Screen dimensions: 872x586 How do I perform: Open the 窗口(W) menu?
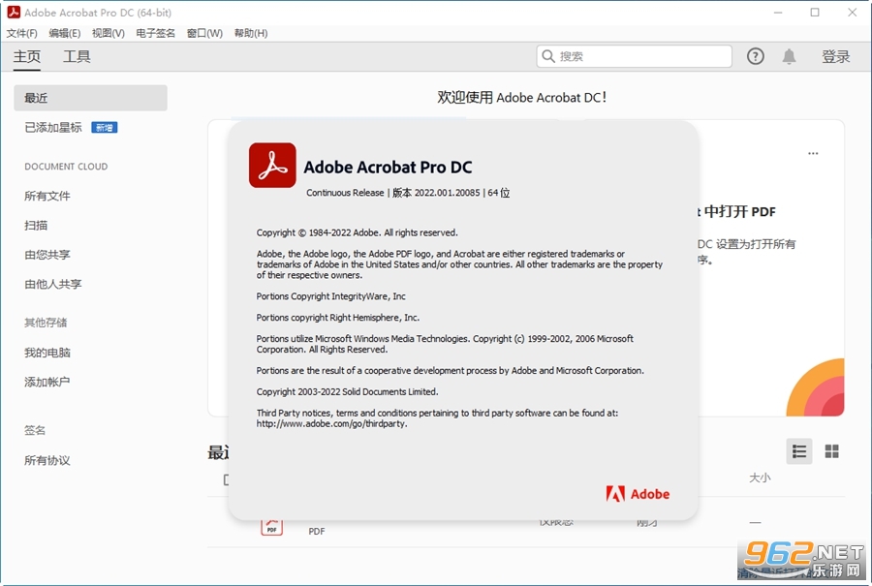tap(204, 33)
